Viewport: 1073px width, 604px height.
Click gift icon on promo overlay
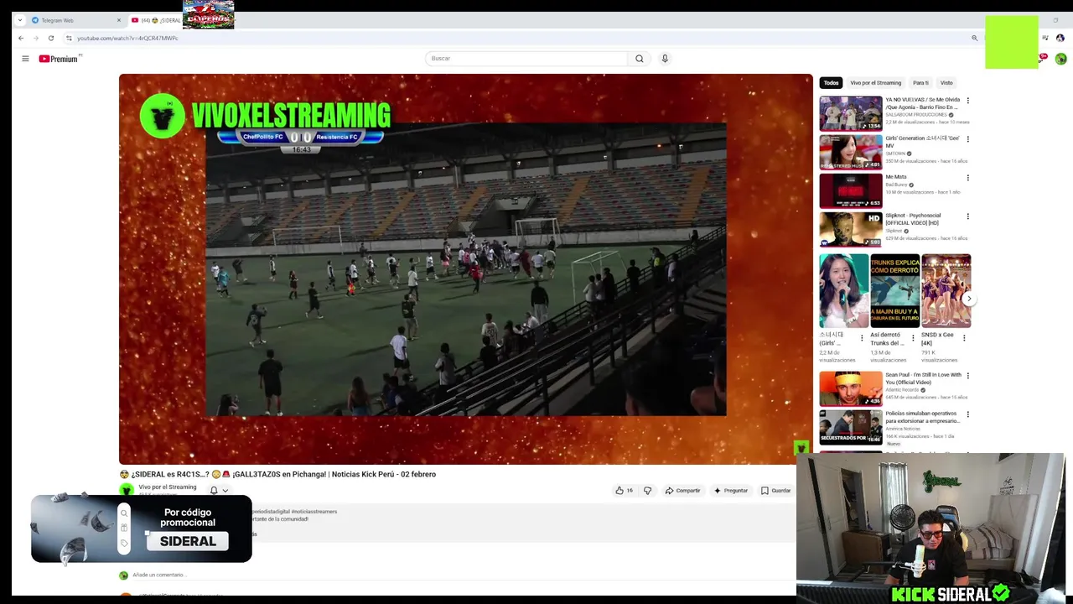pyautogui.click(x=124, y=528)
